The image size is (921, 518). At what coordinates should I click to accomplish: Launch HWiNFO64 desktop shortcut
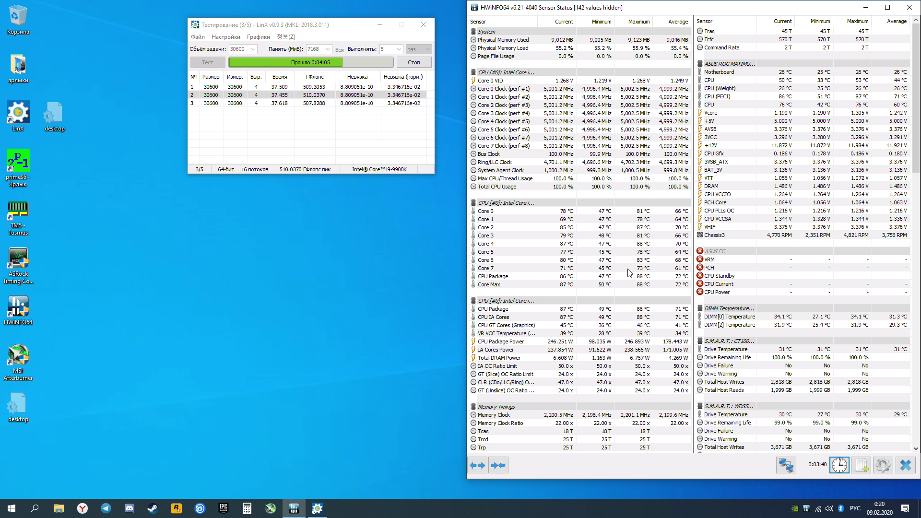pyautogui.click(x=18, y=310)
